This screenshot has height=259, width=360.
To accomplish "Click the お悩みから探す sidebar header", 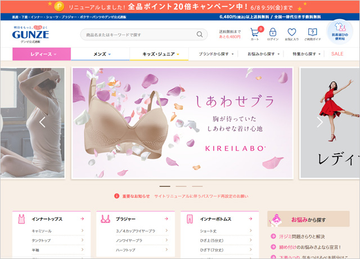I will pyautogui.click(x=308, y=219).
